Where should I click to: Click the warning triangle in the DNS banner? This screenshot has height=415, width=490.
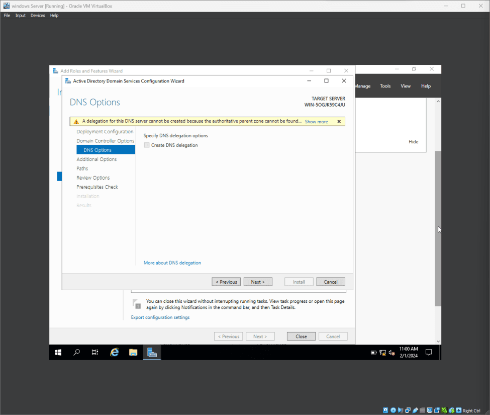tap(76, 121)
